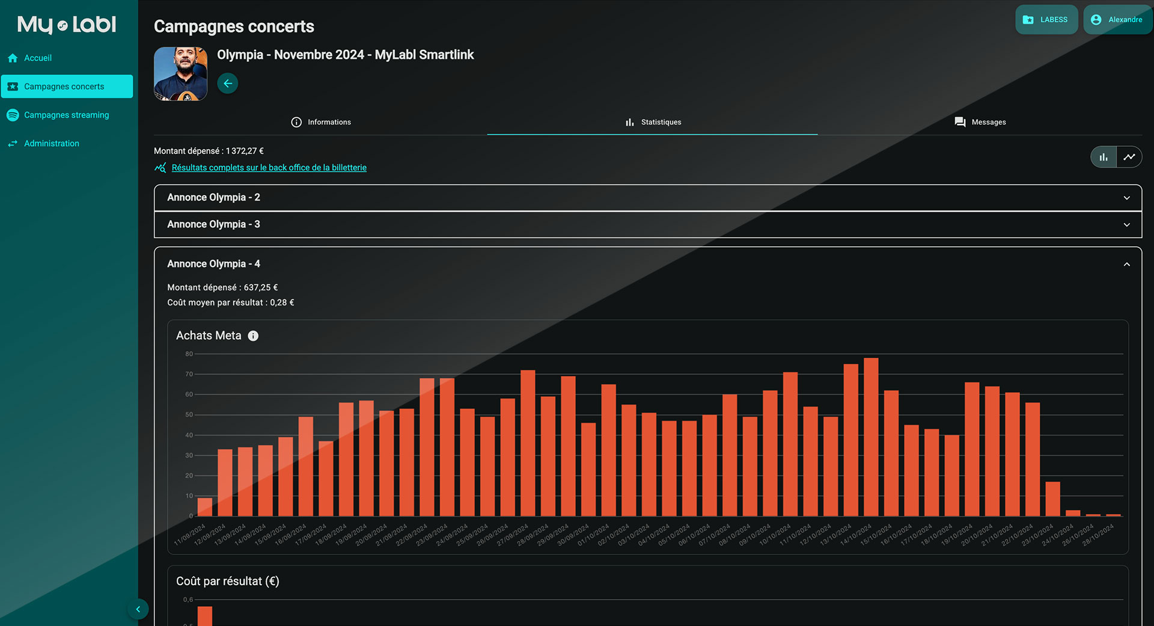This screenshot has width=1154, height=626.
Task: Expand the Annonce Olympia - 3 panel
Action: [x=1126, y=225]
